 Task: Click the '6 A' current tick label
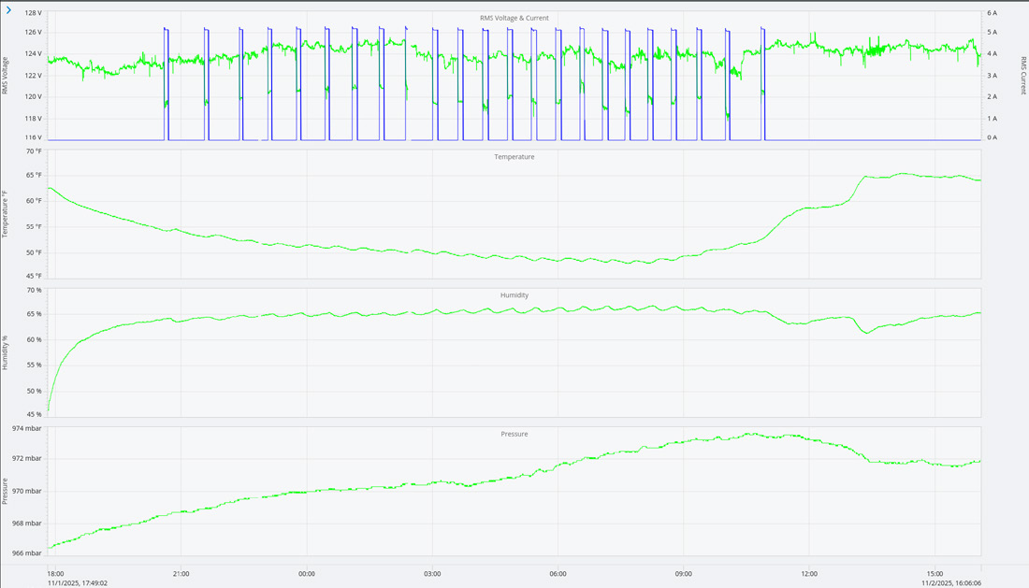pos(992,13)
